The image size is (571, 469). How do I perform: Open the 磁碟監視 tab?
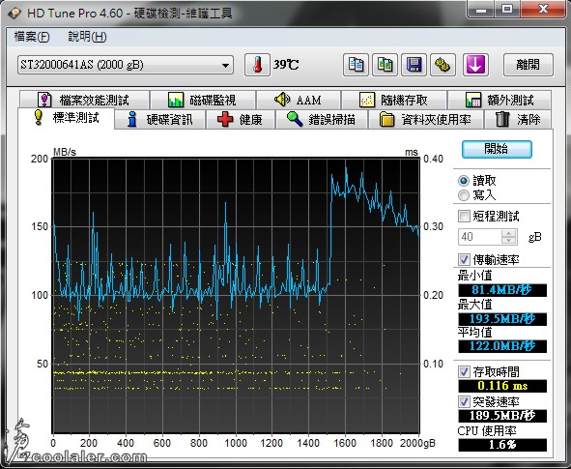pos(203,100)
